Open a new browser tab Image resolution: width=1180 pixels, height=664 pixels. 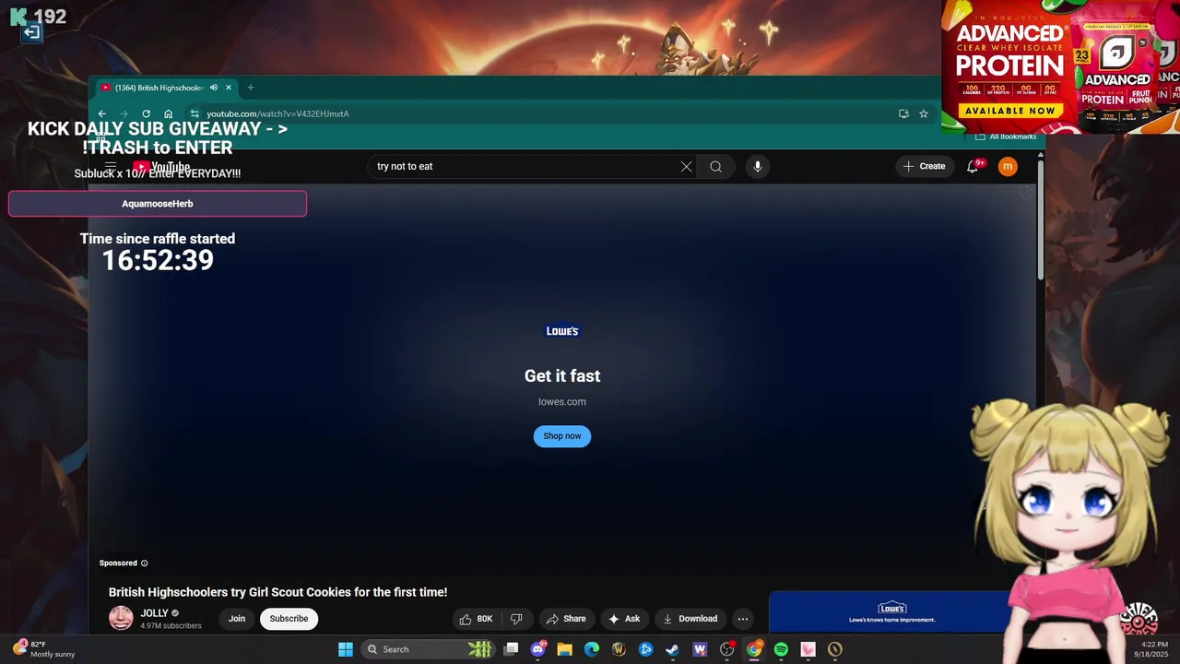(250, 88)
